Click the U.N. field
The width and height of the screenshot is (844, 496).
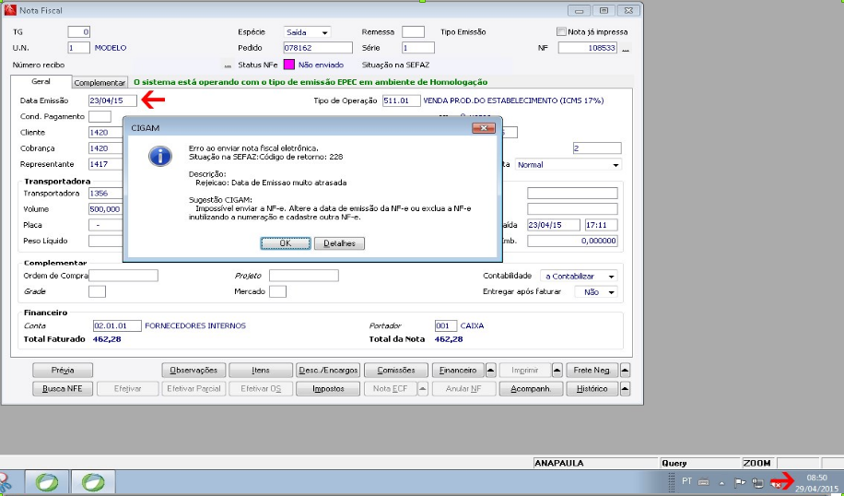coord(78,48)
